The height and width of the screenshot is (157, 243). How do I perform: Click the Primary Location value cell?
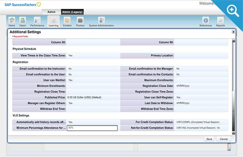tap(201, 56)
